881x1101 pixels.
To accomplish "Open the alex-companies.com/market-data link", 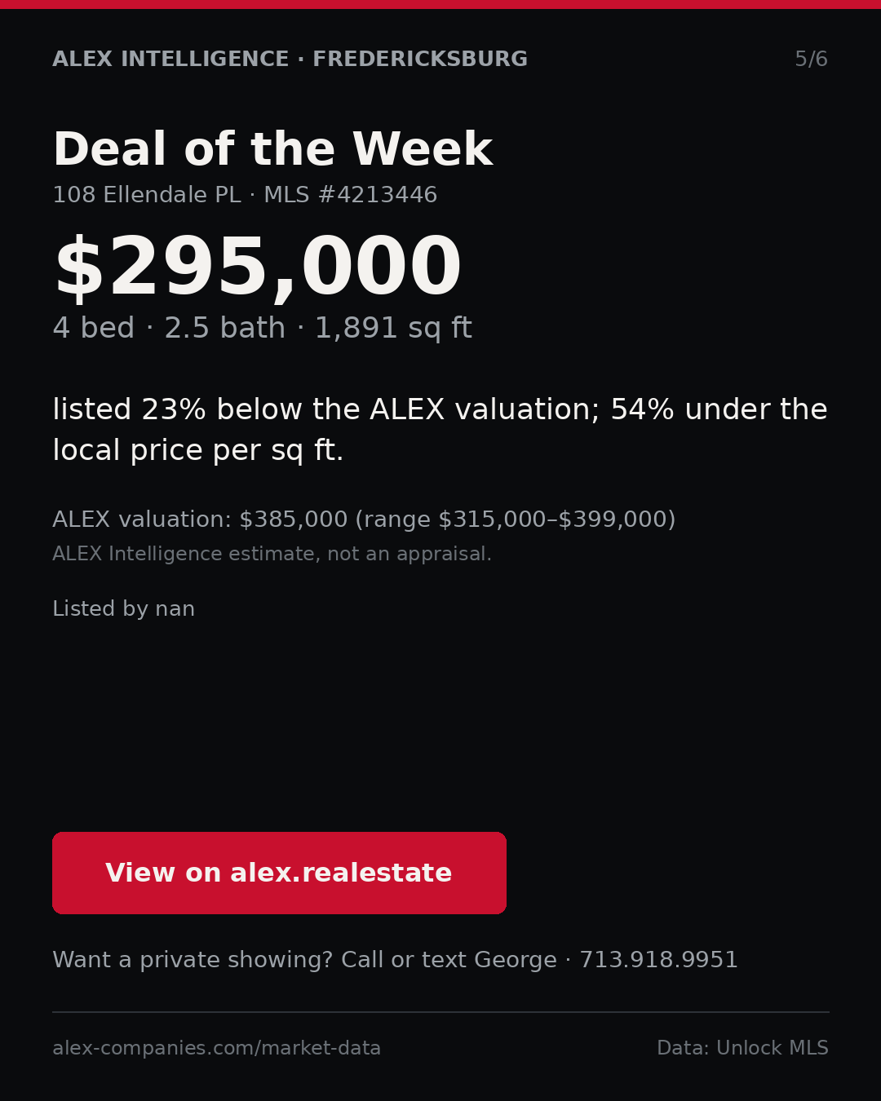I will tap(216, 1048).
